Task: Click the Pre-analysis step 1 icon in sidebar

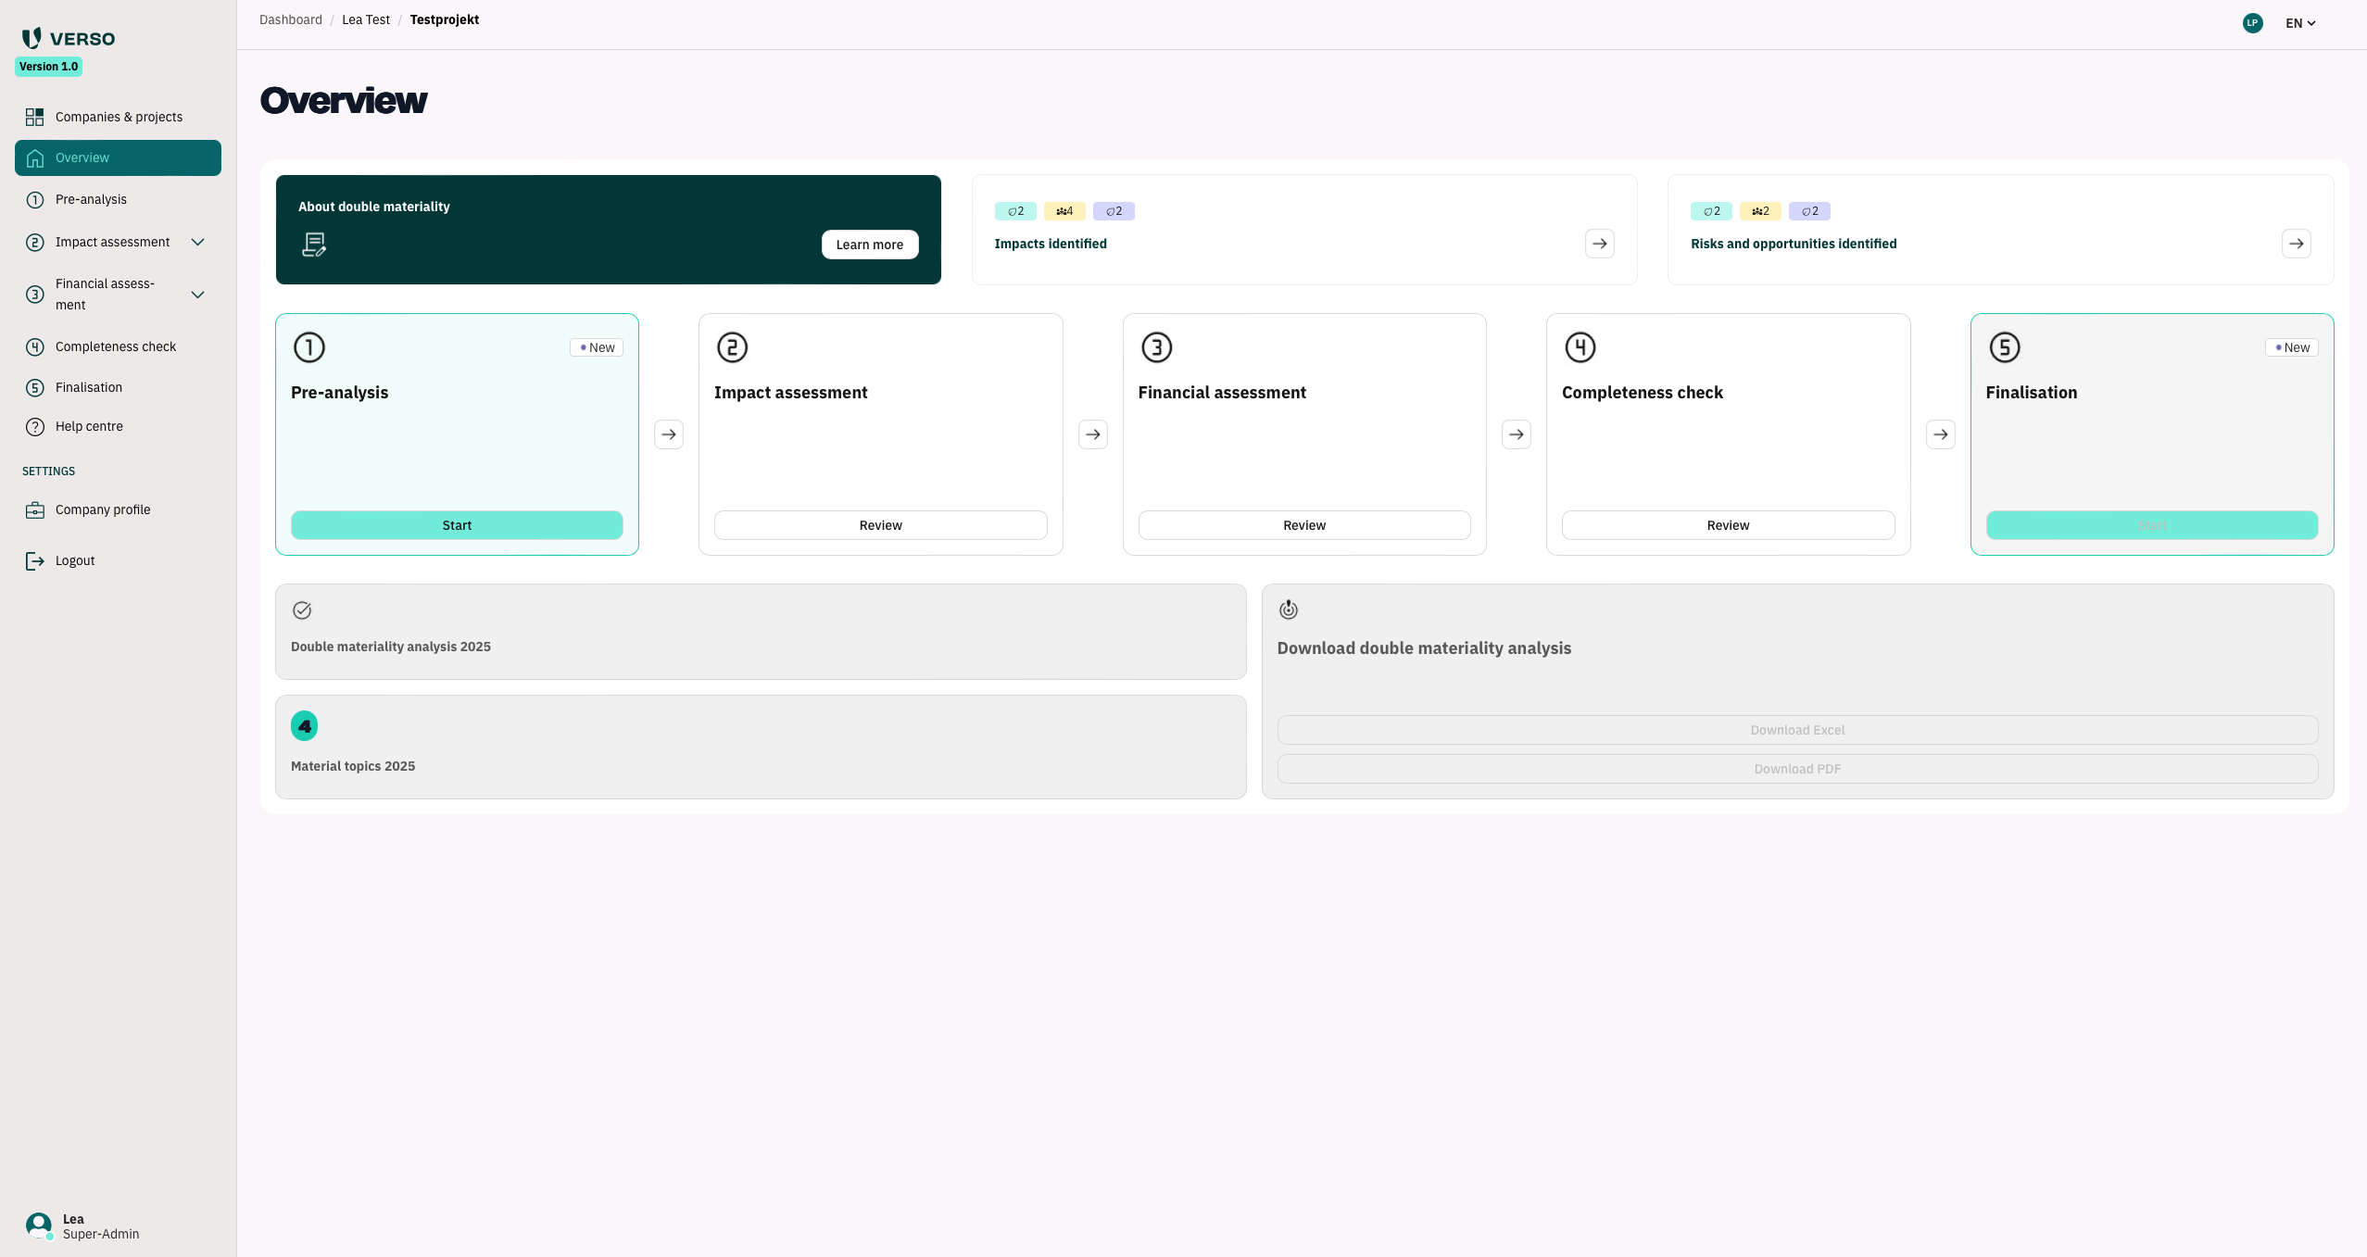Action: pos(35,200)
